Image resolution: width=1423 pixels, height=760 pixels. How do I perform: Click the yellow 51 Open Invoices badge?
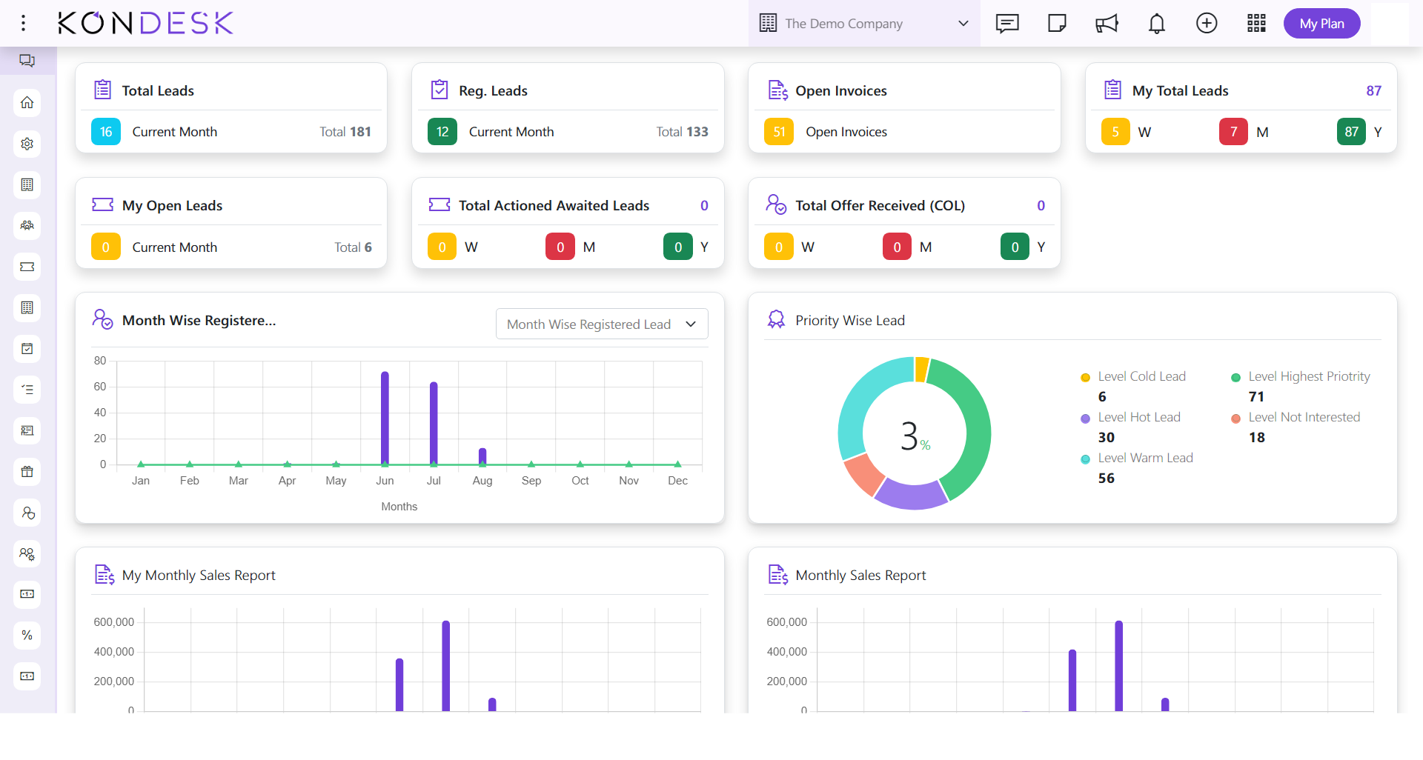pyautogui.click(x=778, y=132)
